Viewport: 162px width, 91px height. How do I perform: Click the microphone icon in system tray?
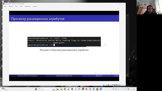118,89
